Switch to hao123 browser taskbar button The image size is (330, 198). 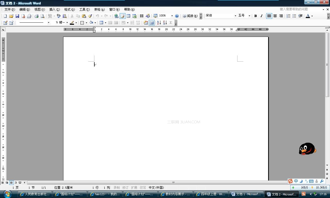tap(105, 194)
